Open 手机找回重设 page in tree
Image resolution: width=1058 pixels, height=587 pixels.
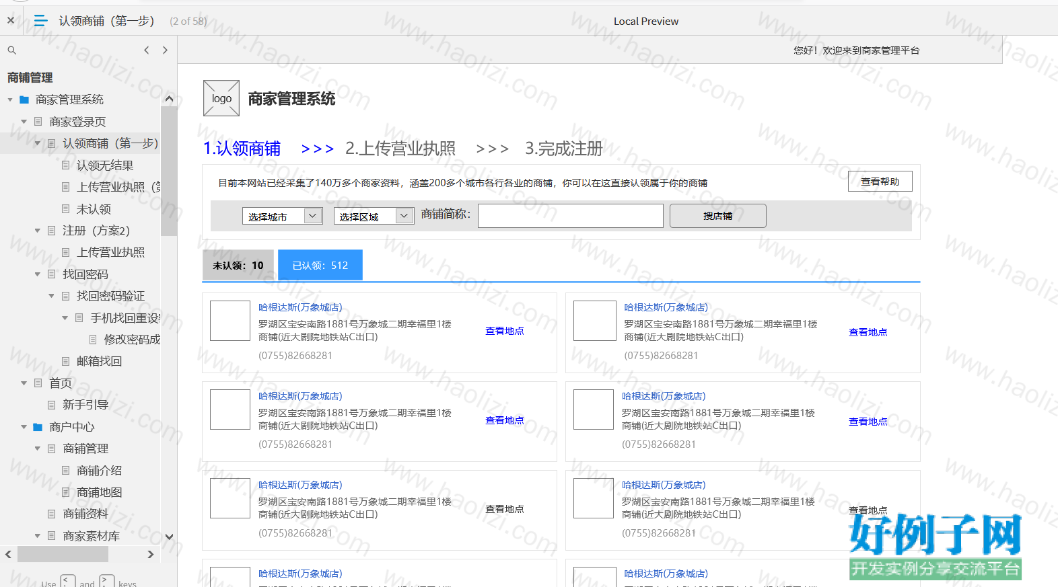click(125, 318)
